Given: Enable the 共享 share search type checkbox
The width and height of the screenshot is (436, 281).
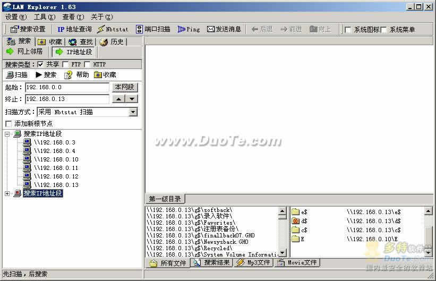Looking at the screenshot, I should point(40,64).
